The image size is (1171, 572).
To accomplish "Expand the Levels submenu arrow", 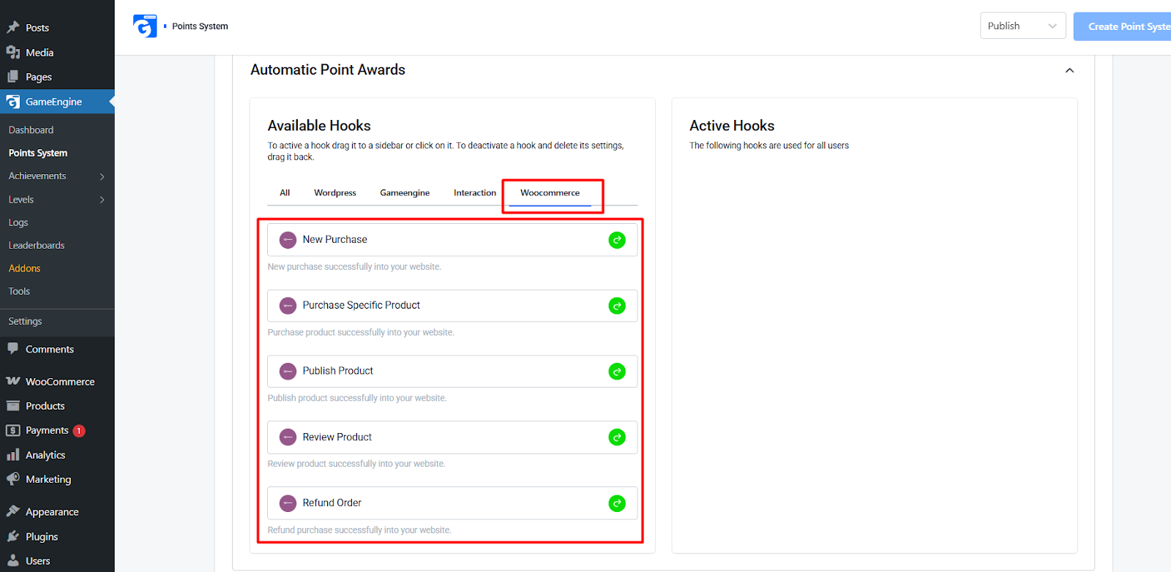I will click(x=102, y=200).
